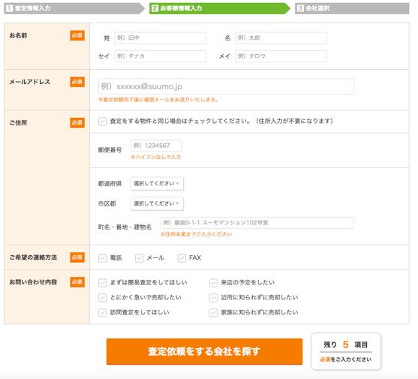
Task: Click the ご希望の連絡方法 row label
Action: (33, 257)
